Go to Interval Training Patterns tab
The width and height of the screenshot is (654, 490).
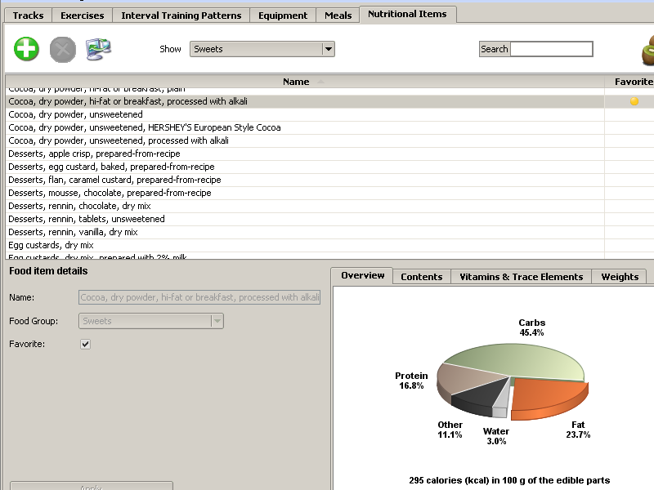point(181,16)
